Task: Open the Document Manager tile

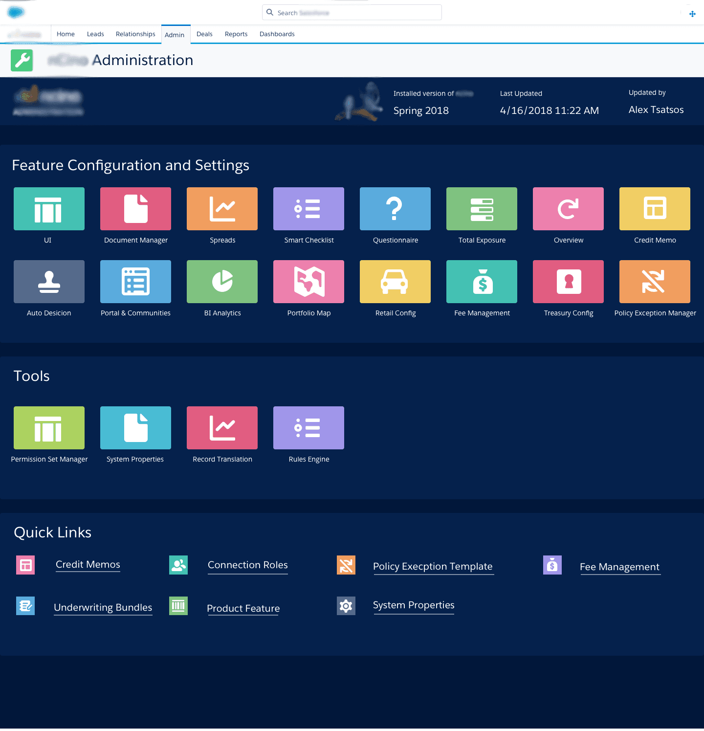Action: coord(135,209)
